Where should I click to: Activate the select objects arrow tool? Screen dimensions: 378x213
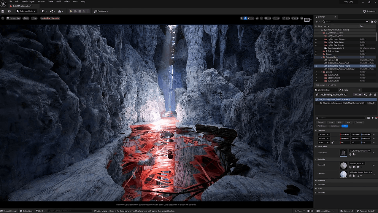click(242, 18)
